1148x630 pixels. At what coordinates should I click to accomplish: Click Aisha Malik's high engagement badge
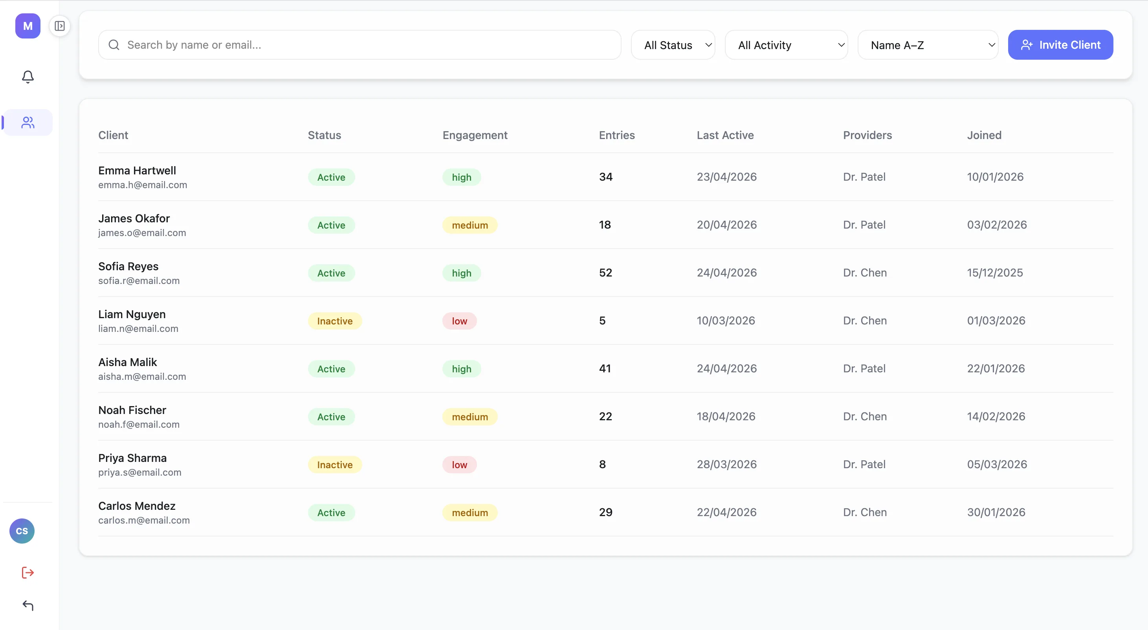point(461,369)
